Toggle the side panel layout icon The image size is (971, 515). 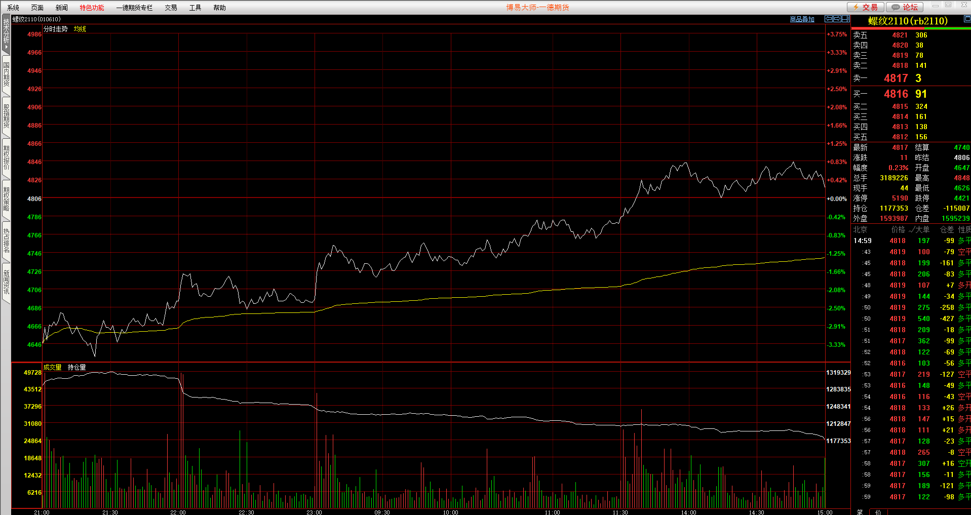click(845, 19)
